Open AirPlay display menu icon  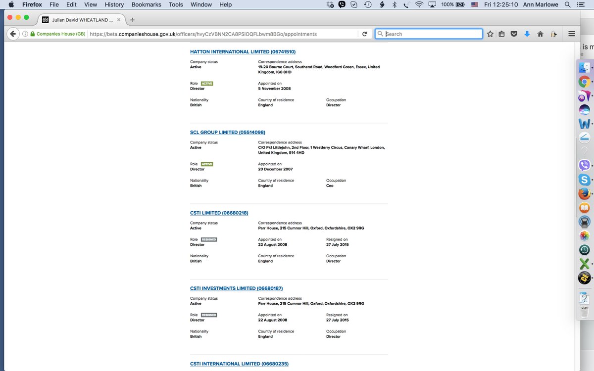432,4
